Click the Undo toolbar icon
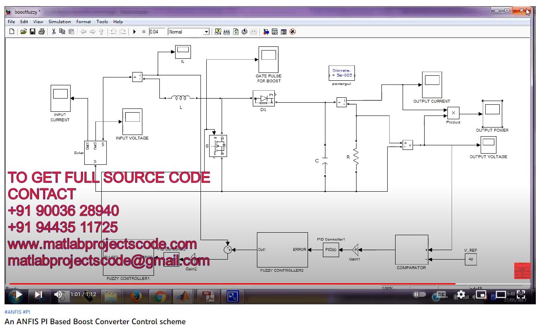Viewport: 540px width, 330px height. point(113,32)
